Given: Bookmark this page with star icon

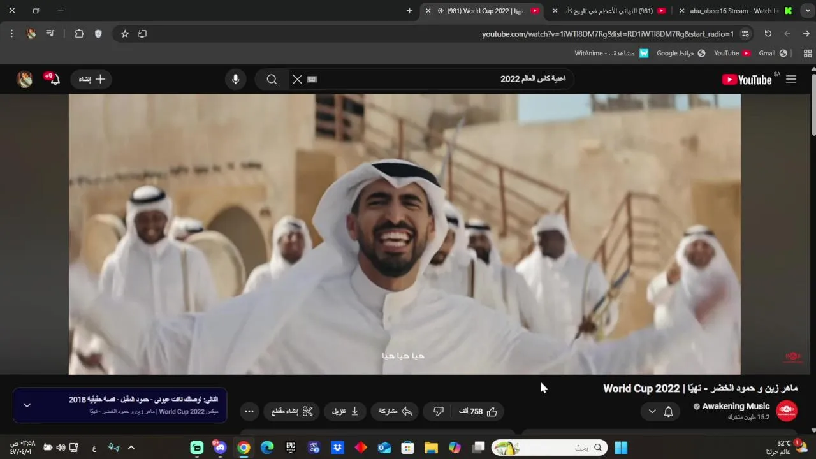Looking at the screenshot, I should (125, 34).
